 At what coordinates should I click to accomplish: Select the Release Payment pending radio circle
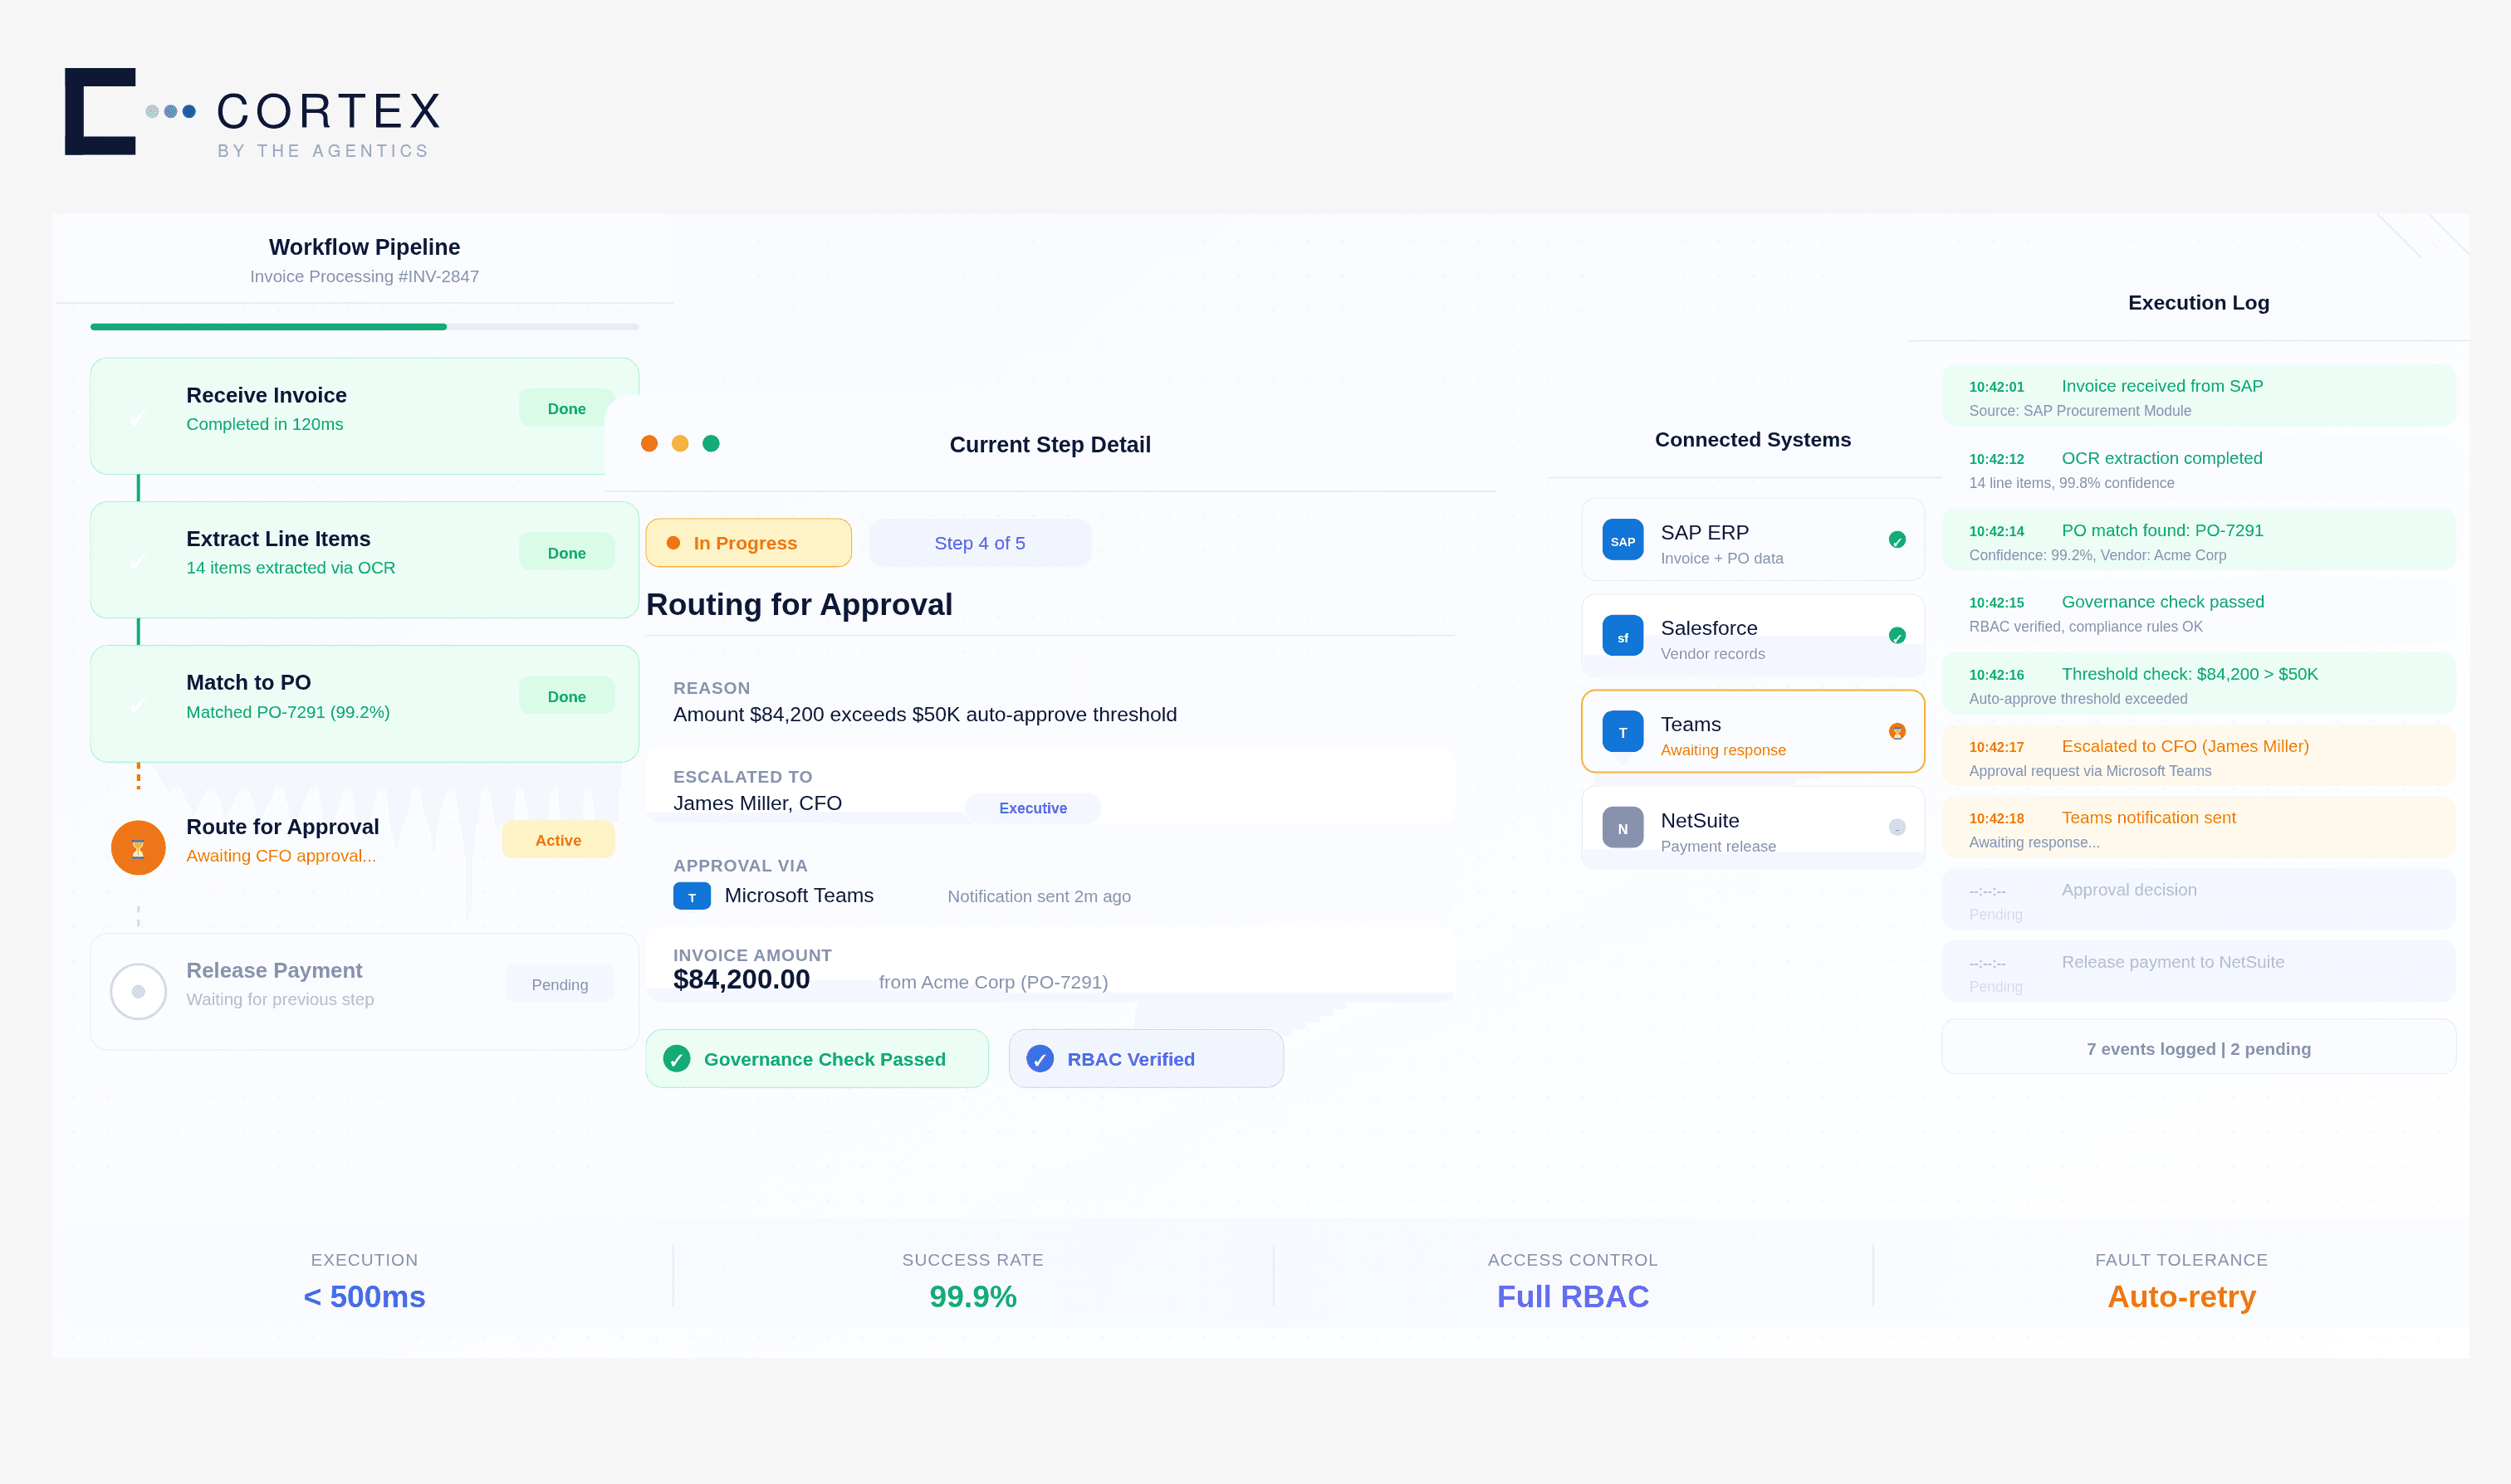click(x=138, y=991)
